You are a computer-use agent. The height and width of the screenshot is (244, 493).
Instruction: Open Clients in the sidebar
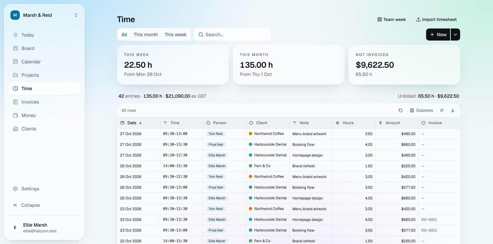coord(44,129)
